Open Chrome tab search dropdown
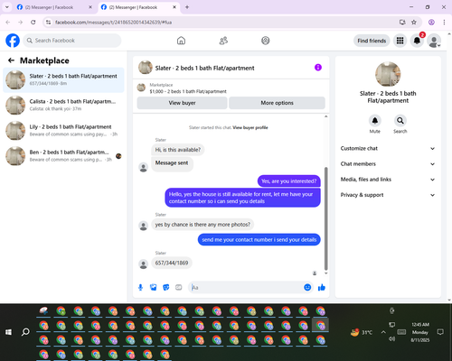The image size is (452, 361). [7, 7]
